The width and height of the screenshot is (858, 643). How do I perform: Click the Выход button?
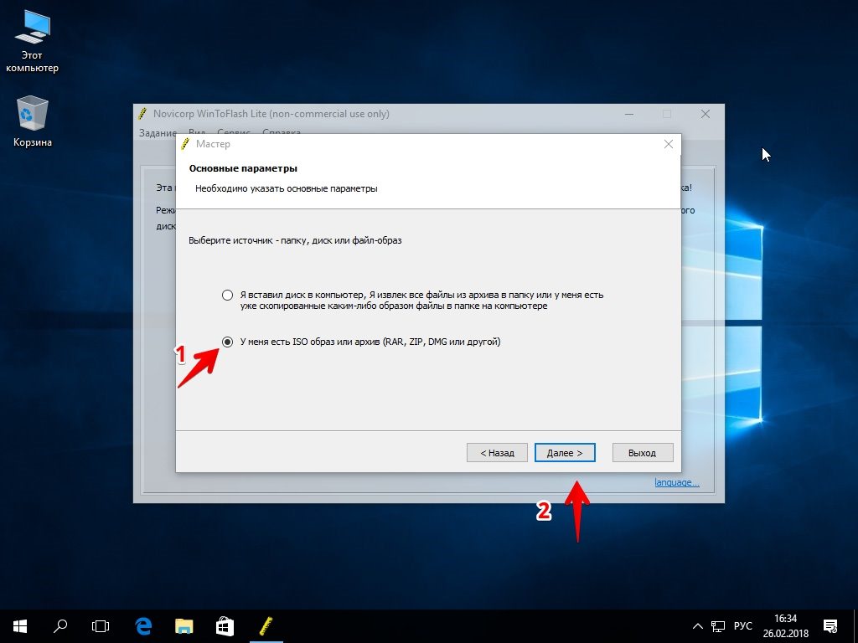click(643, 453)
